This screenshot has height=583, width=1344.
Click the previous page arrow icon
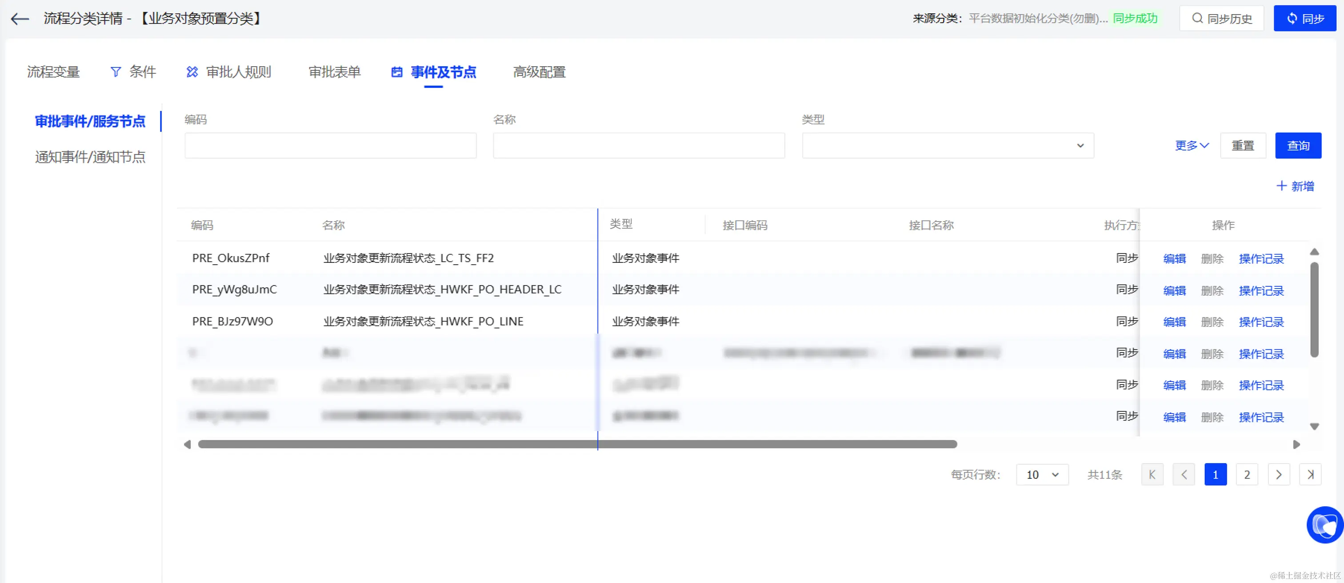tap(1183, 474)
